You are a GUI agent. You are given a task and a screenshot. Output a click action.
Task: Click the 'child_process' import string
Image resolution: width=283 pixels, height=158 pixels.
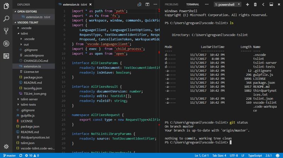(129, 49)
